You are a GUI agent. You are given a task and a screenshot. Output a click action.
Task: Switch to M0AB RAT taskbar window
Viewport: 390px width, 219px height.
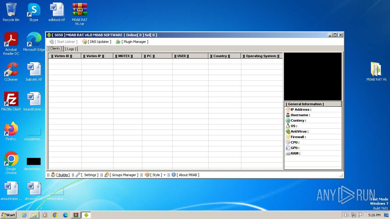pos(86,215)
